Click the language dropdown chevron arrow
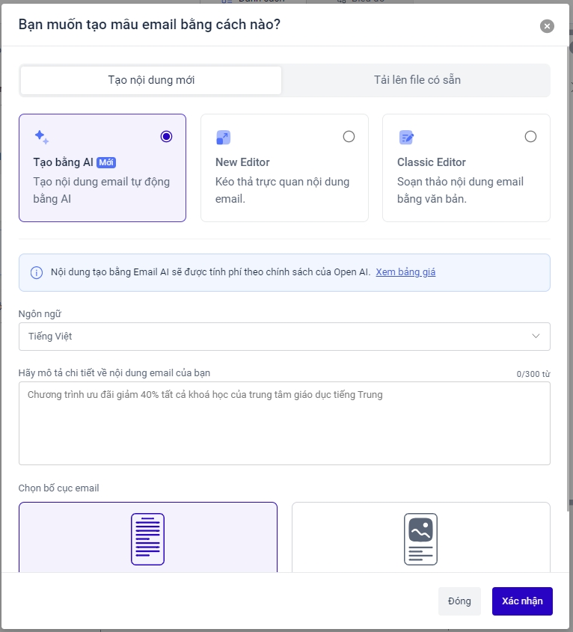Screen dimensions: 573x632 [x=536, y=337]
